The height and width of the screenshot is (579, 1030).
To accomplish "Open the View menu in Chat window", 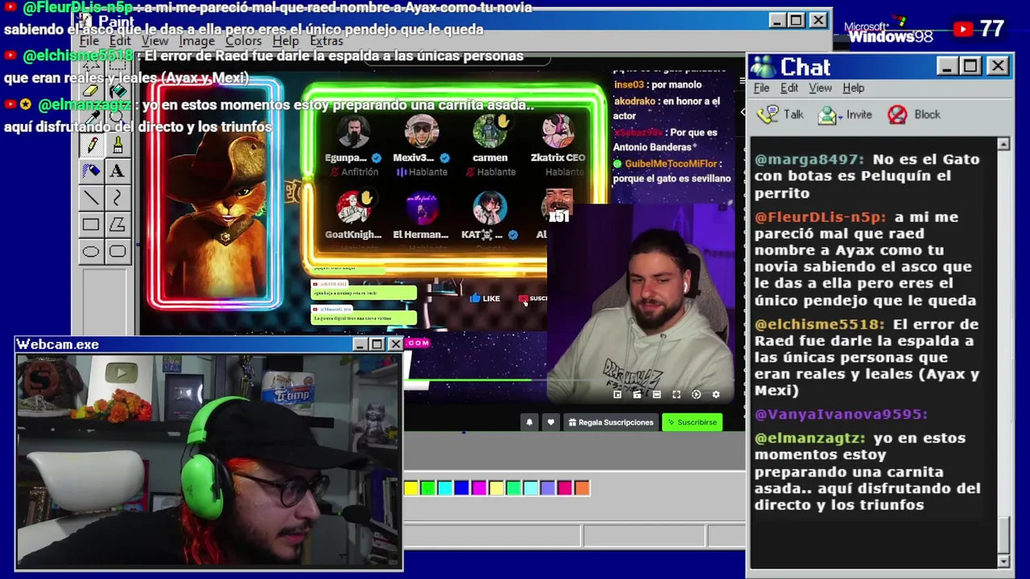I will [820, 88].
